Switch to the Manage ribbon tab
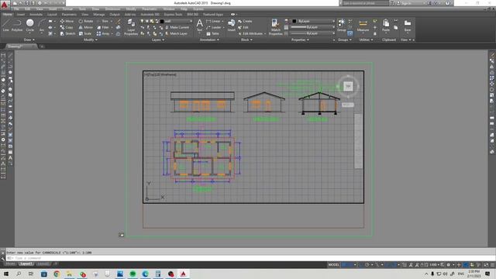Image resolution: width=496 pixels, height=279 pixels. pyautogui.click(x=99, y=15)
